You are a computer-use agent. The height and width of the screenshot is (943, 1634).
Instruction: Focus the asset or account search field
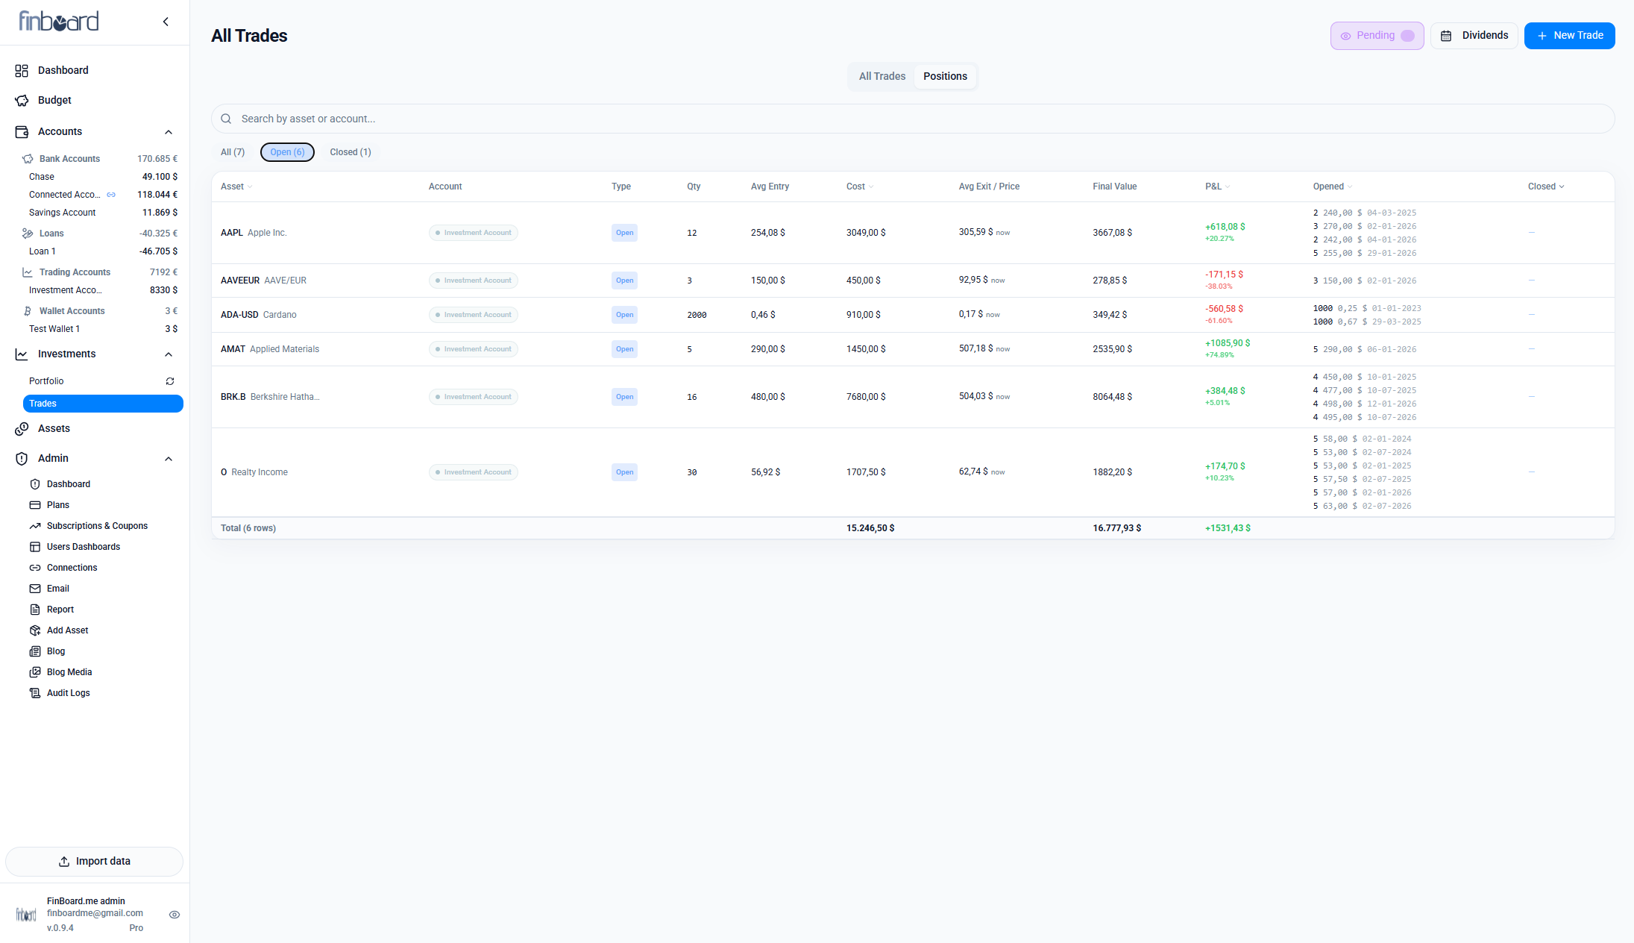[913, 119]
